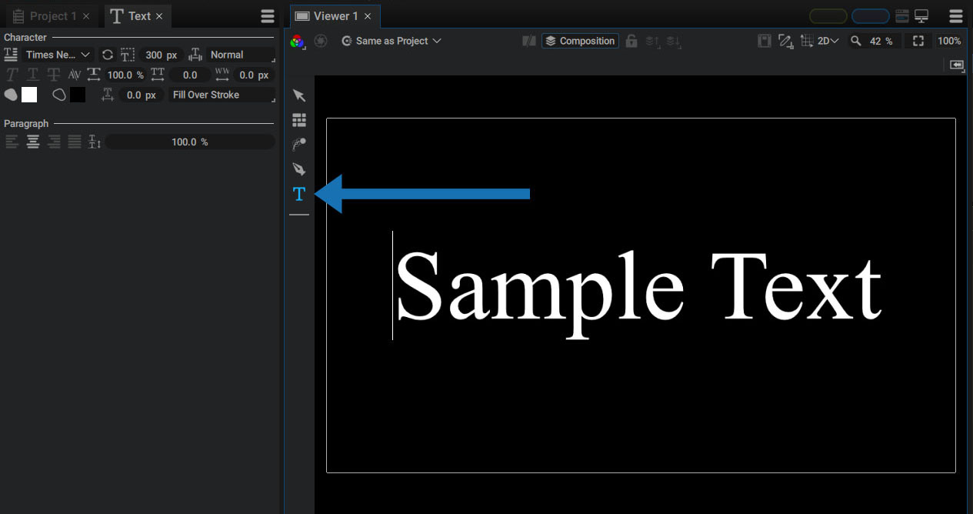Image resolution: width=973 pixels, height=514 pixels.
Task: Choose the Pen mask tool
Action: 299,169
